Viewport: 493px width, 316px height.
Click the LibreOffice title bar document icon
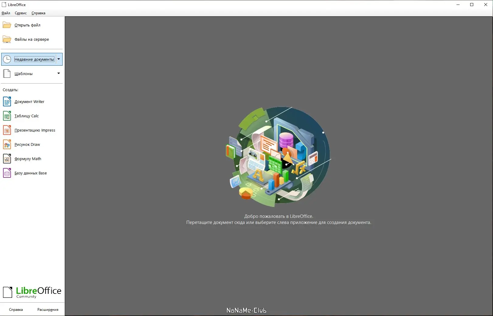tap(4, 5)
